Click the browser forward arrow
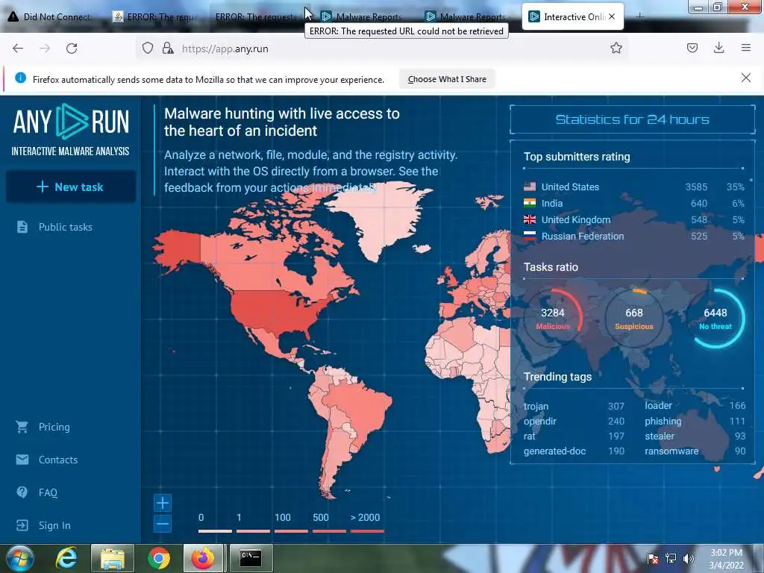 45,48
